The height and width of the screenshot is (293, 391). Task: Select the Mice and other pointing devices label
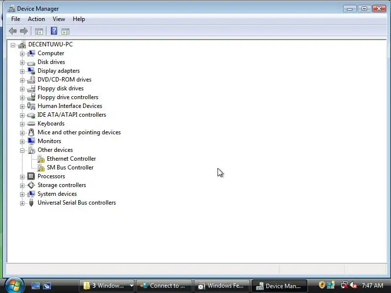[x=79, y=132]
